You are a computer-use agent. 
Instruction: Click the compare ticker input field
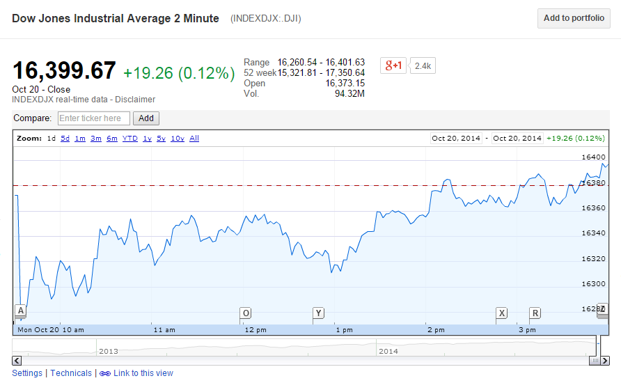(x=94, y=118)
